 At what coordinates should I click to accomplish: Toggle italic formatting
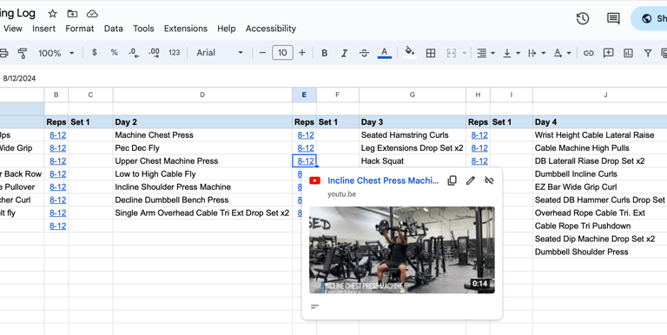[344, 53]
